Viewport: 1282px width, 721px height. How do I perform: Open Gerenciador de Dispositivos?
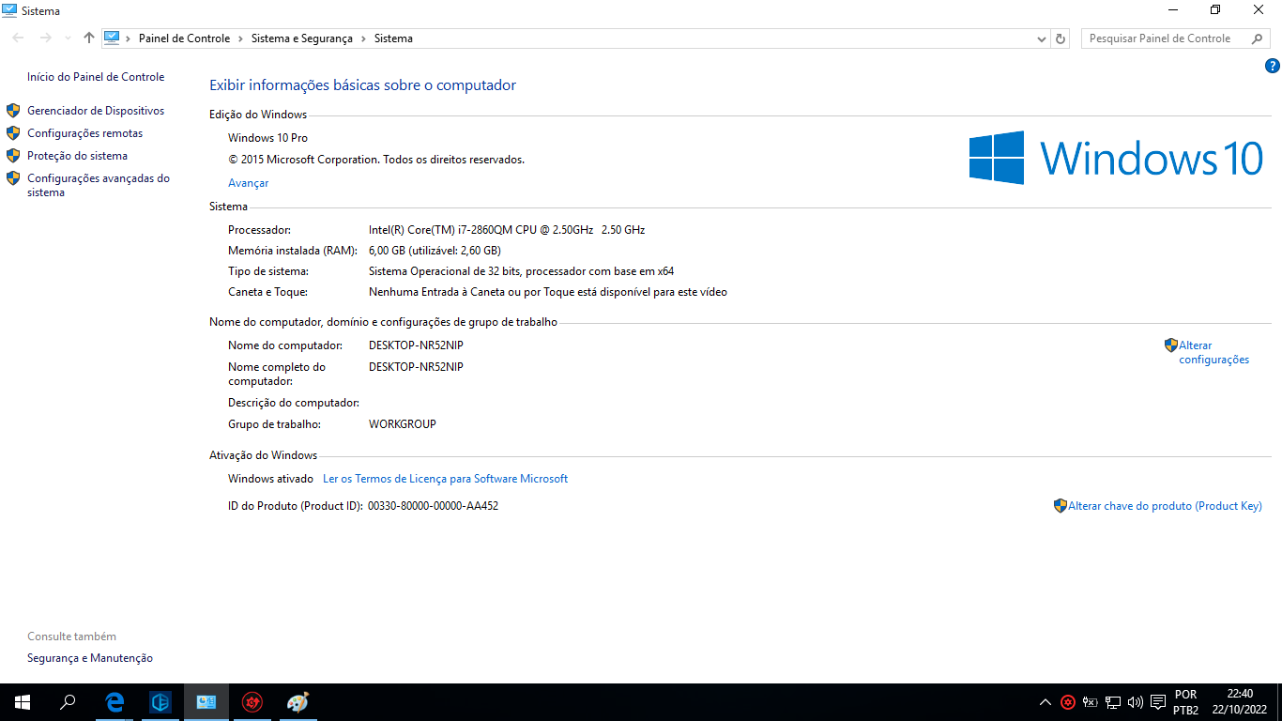click(x=96, y=111)
